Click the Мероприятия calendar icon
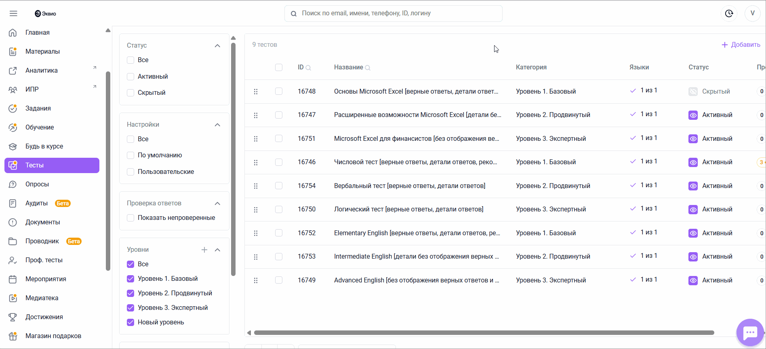 click(x=13, y=279)
